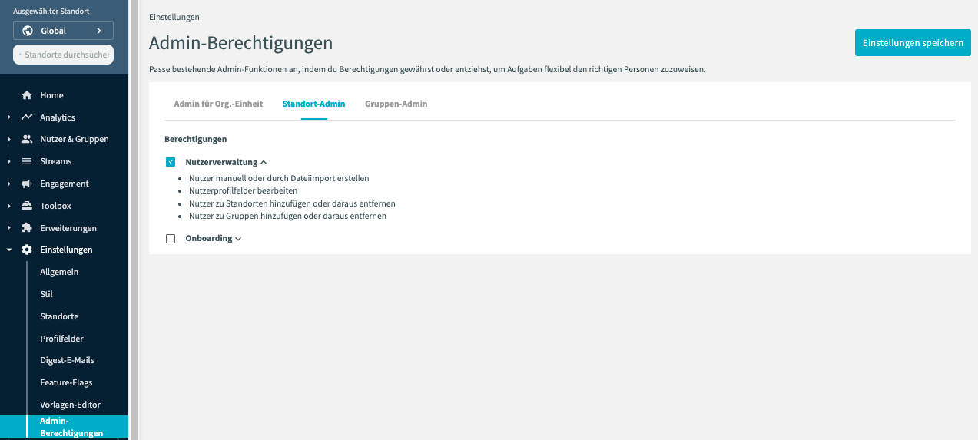Switch to Admin für Org.-Einheit tab

click(218, 104)
